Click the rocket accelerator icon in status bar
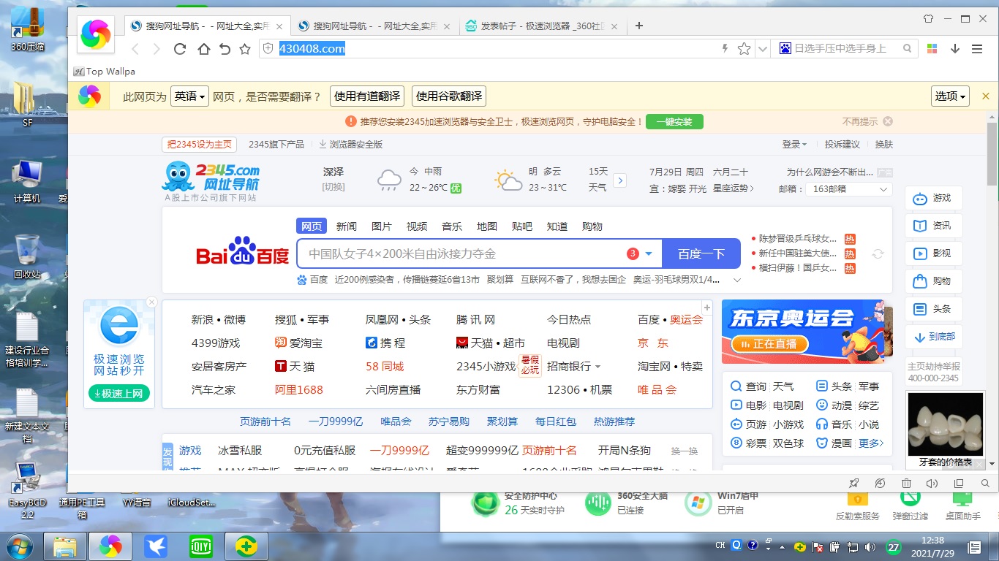This screenshot has height=561, width=999. [853, 484]
